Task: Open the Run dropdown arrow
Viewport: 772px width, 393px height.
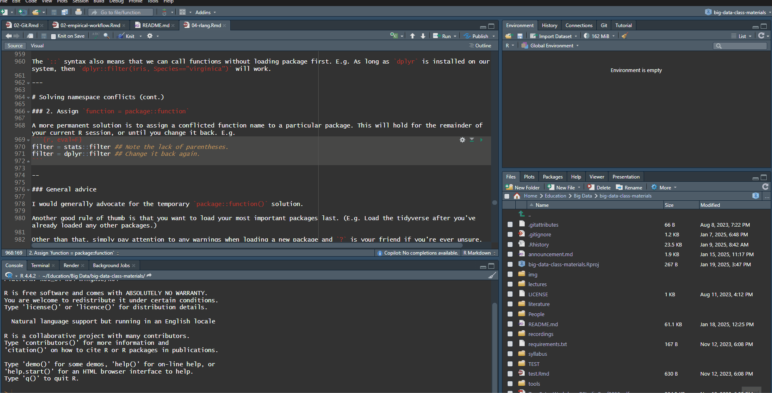Action: coord(455,36)
